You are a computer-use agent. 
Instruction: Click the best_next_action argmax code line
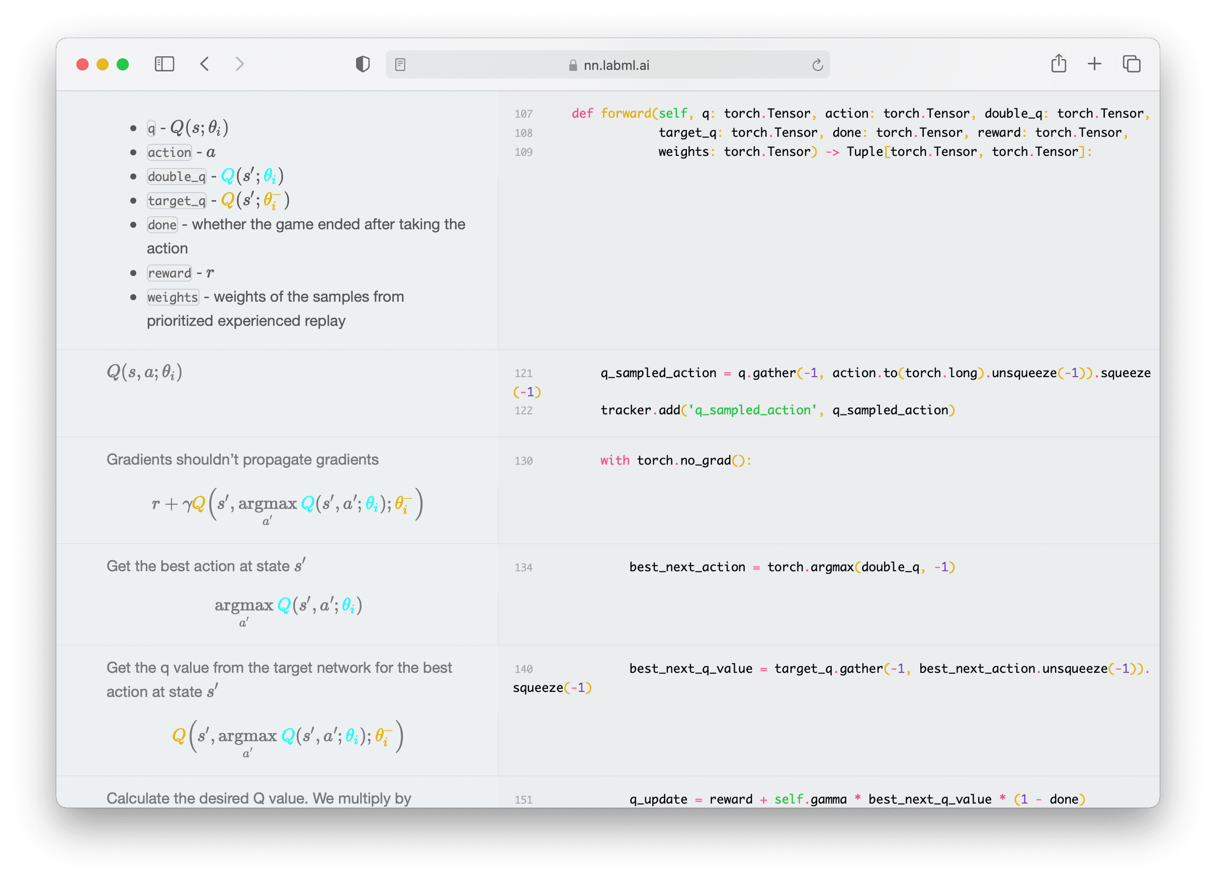pyautogui.click(x=792, y=567)
